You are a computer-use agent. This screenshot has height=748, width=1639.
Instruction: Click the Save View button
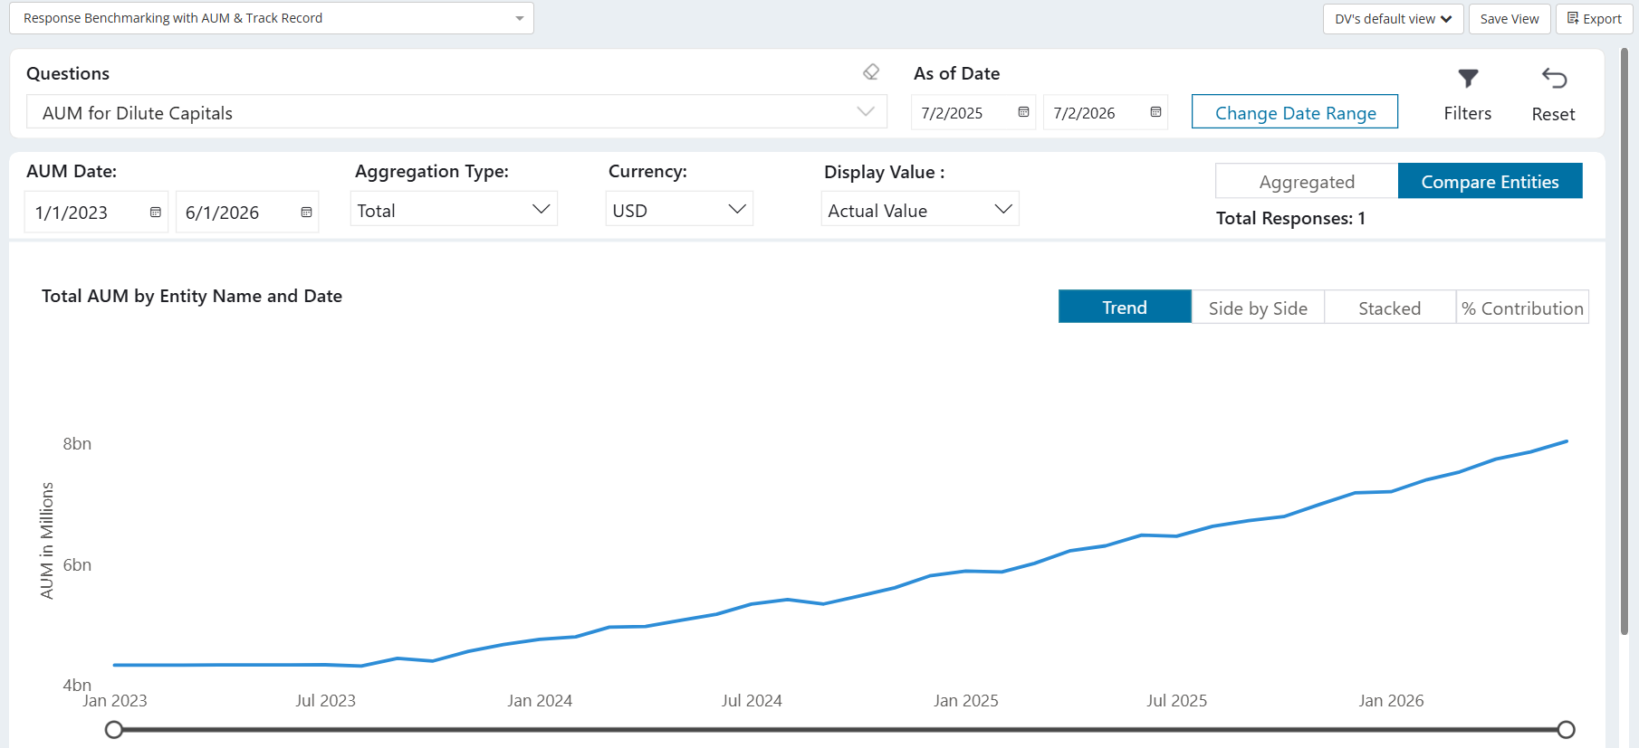tap(1510, 19)
